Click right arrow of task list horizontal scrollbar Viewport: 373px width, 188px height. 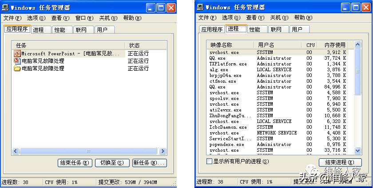[x=163, y=151]
